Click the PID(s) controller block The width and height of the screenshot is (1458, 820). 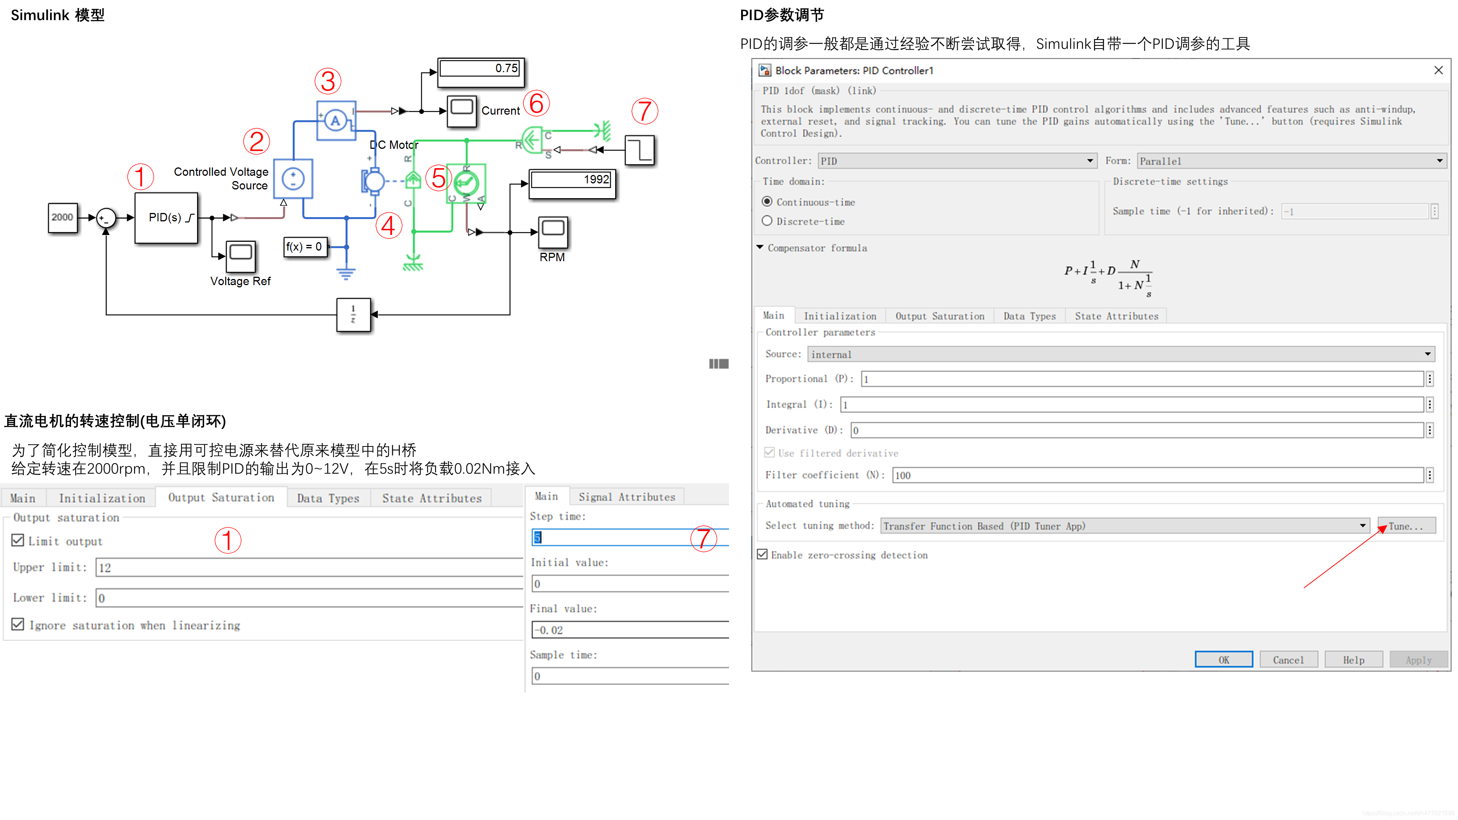point(166,218)
